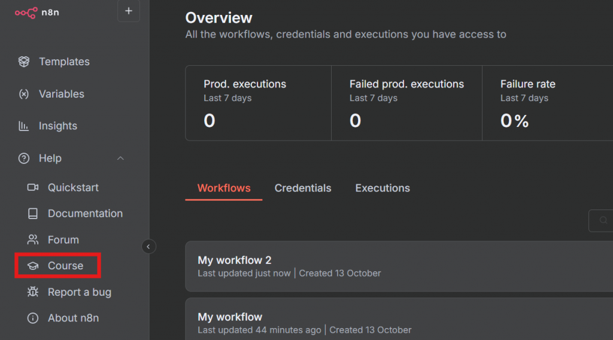613x340 pixels.
Task: Open the Prod. executions stat card
Action: [258, 103]
